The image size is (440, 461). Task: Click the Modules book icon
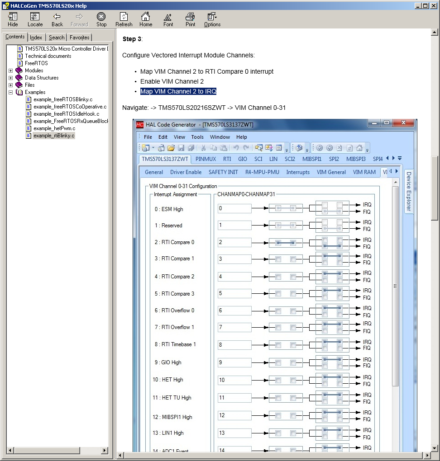[x=19, y=70]
